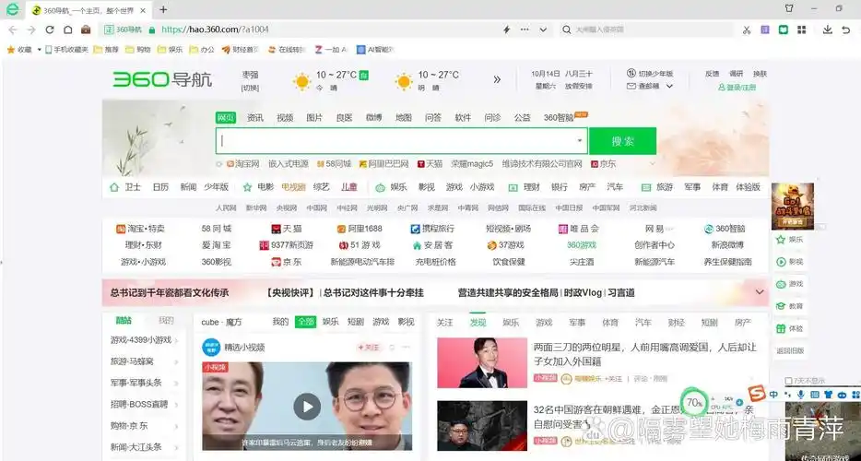Image resolution: width=861 pixels, height=461 pixels.
Task: Select the 视频 search tab
Action: [x=285, y=117]
